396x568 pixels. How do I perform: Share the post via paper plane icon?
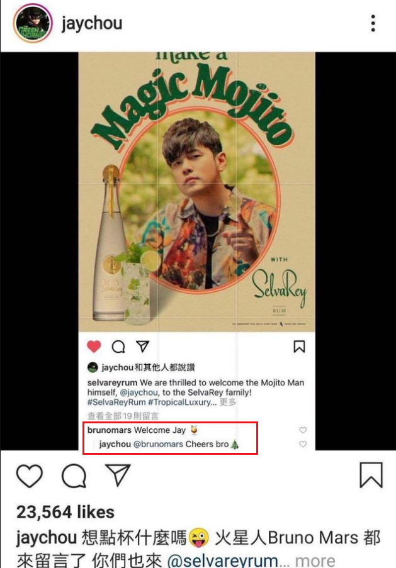click(x=118, y=474)
